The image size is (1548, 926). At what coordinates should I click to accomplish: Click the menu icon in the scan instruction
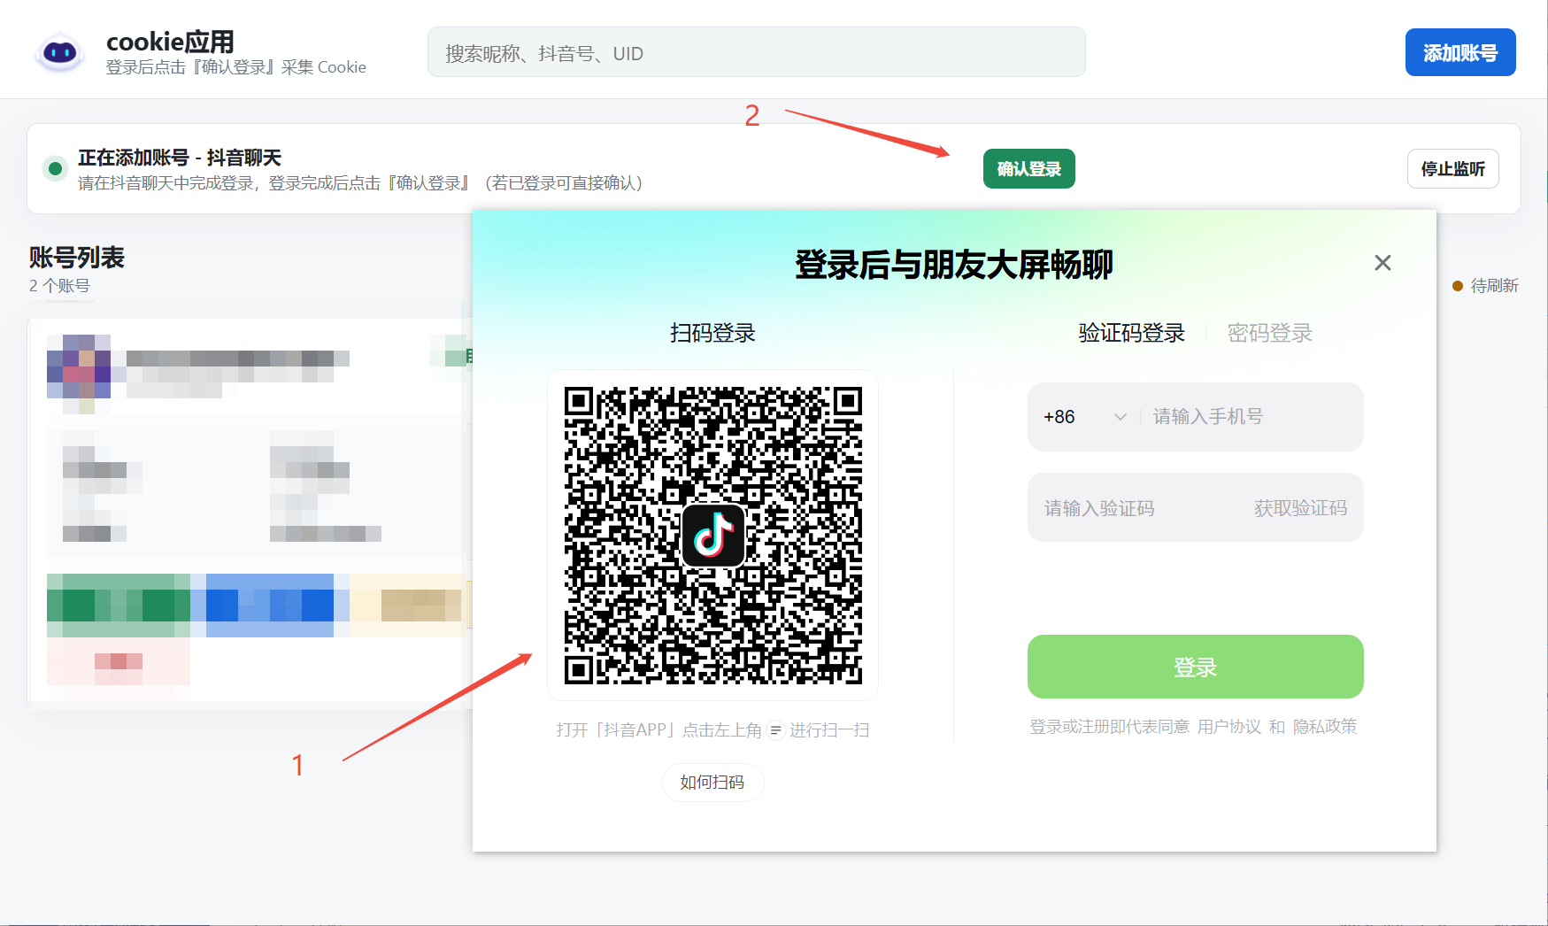(775, 729)
